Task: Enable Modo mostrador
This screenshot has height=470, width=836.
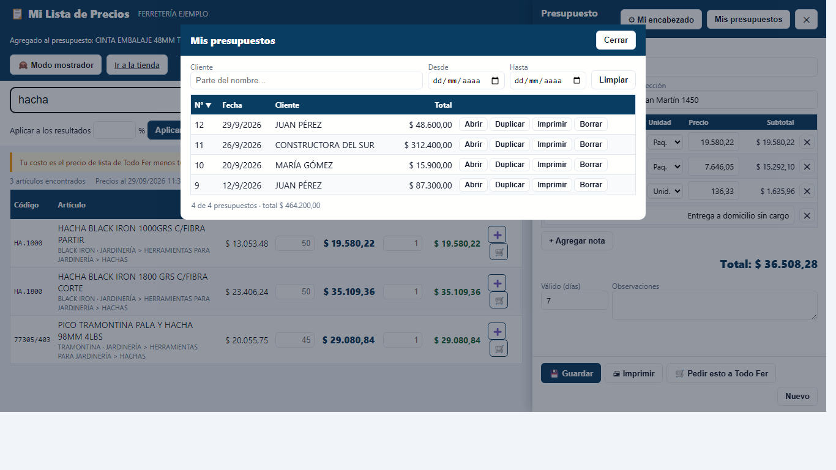Action: [x=56, y=65]
